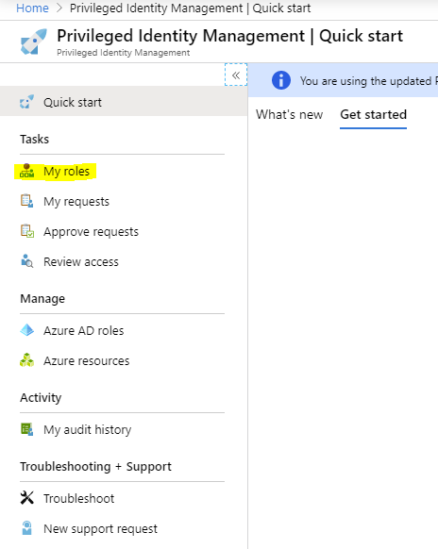Click the My roles org-chart icon
438x549 pixels.
[26, 171]
